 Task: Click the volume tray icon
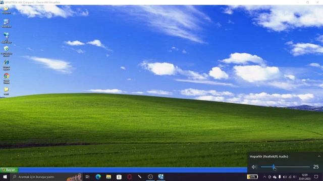coord(294,177)
